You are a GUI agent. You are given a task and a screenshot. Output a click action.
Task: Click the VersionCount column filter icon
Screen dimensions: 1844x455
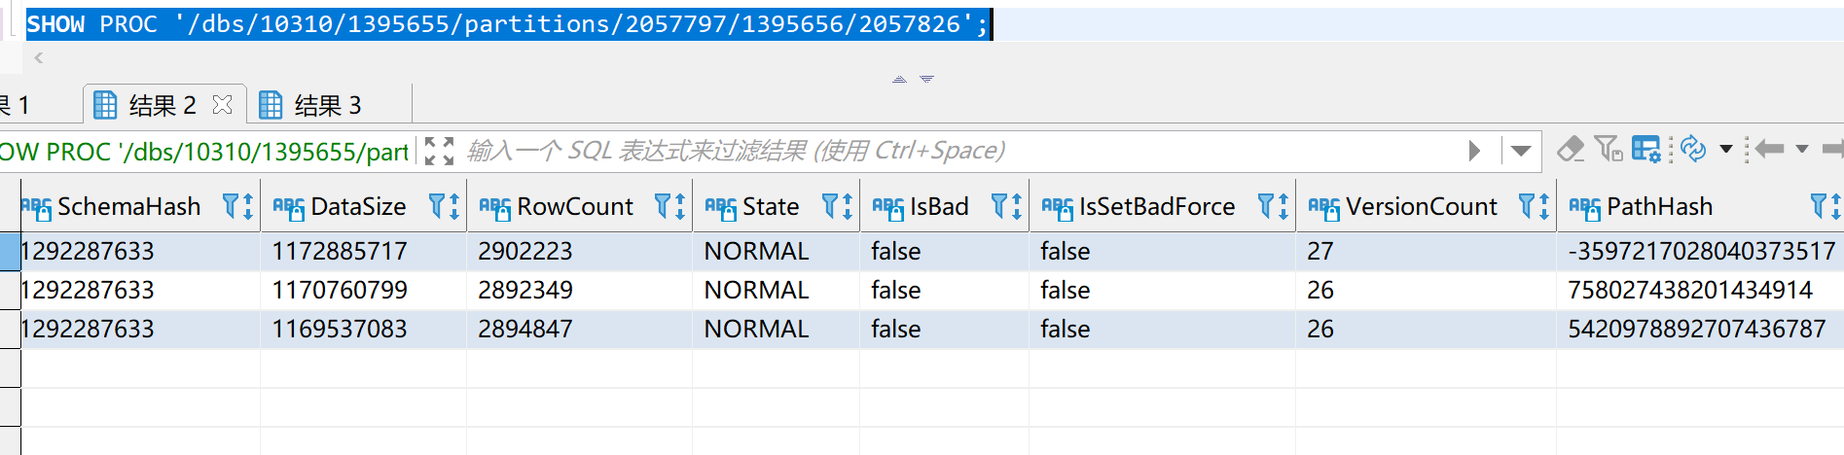(x=1527, y=206)
